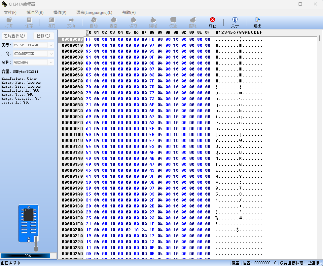Click the 覆盖 overwrite mode status indicator
Screen dimensions: 323x266
[x=235, y=263]
